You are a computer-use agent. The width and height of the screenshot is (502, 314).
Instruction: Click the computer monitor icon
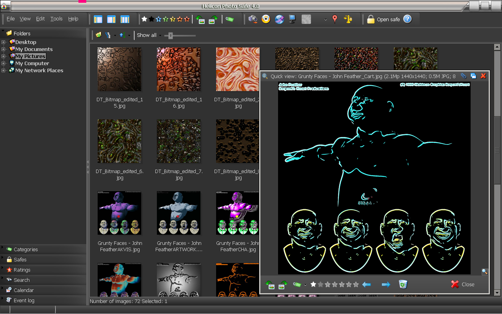(292, 19)
